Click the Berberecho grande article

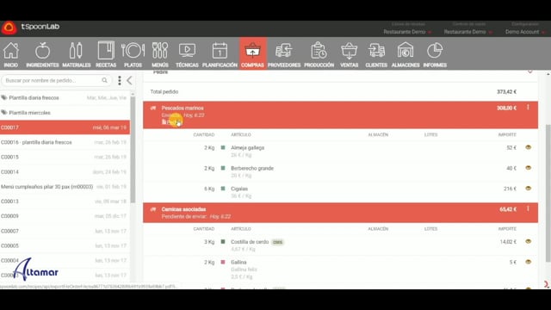coord(252,169)
